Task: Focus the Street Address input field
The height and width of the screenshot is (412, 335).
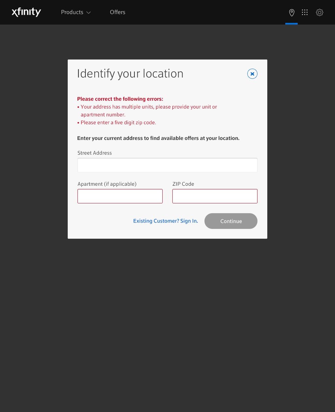Action: click(x=167, y=165)
